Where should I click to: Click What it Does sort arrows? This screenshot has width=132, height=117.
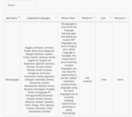(78, 18)
